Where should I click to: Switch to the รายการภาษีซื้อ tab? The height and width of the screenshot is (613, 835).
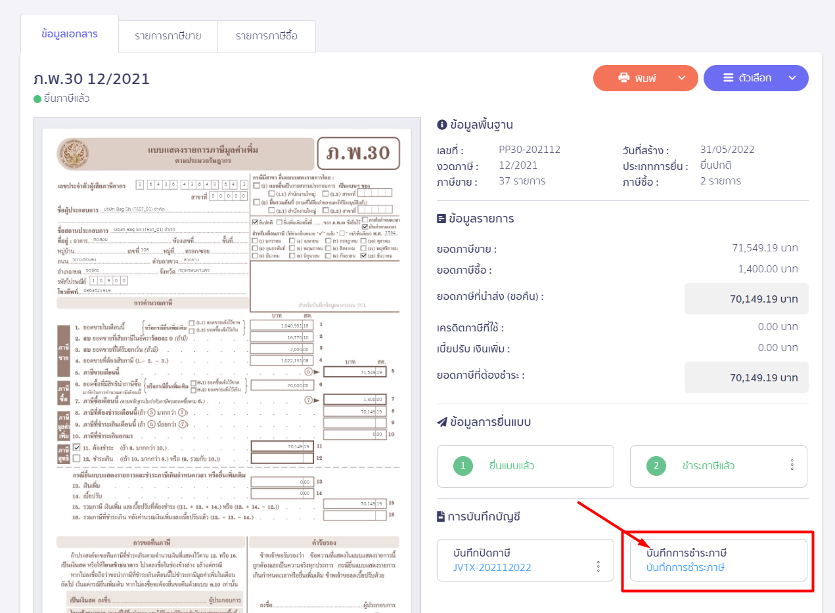266,36
